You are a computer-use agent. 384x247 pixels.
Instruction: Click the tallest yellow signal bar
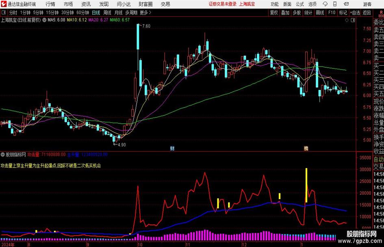click(306, 185)
